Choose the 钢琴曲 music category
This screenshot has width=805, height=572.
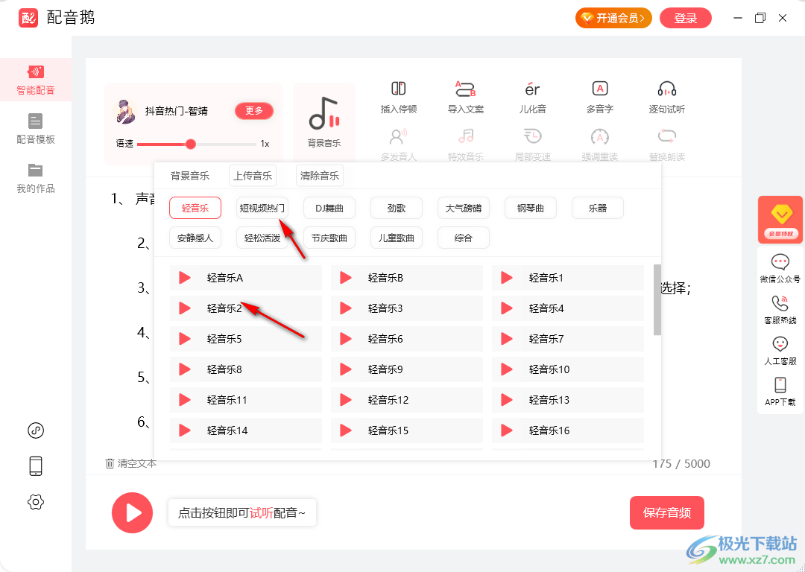pos(530,208)
